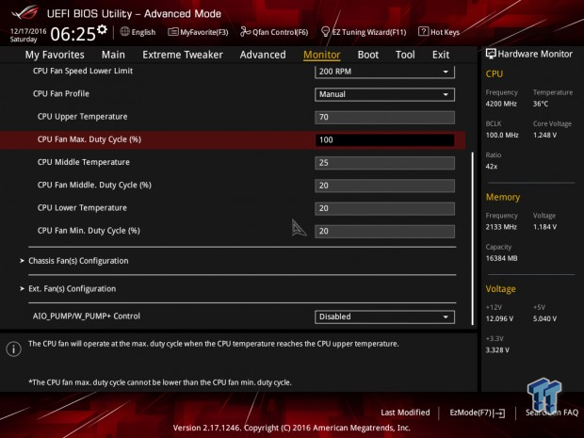584x438 pixels.
Task: Click memory capacity 16384 MB value
Action: point(501,258)
